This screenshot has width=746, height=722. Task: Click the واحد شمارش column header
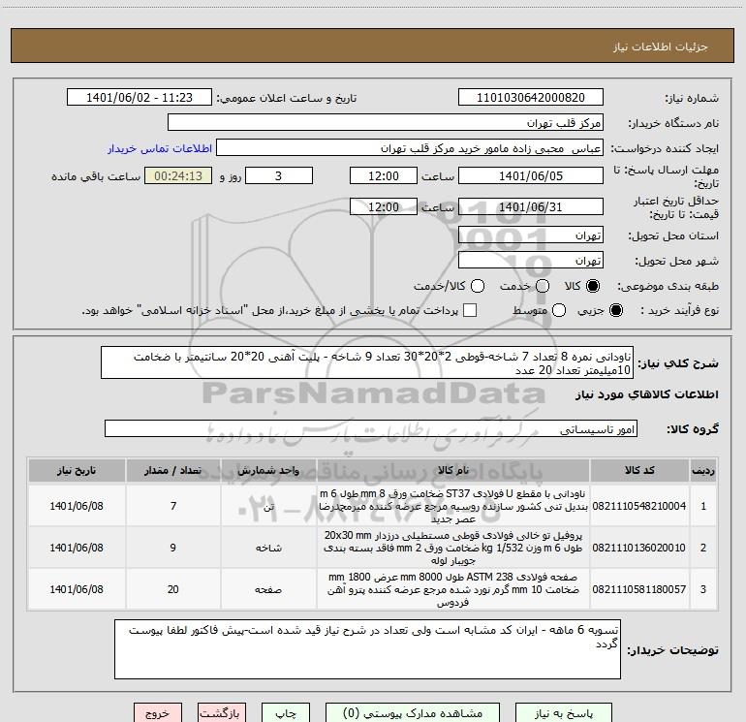tap(268, 471)
